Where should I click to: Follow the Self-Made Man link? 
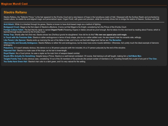tap(135, 56)
